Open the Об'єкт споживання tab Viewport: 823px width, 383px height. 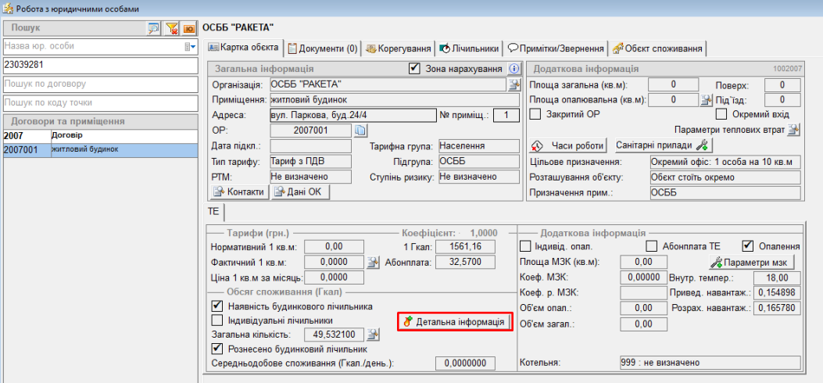658,48
